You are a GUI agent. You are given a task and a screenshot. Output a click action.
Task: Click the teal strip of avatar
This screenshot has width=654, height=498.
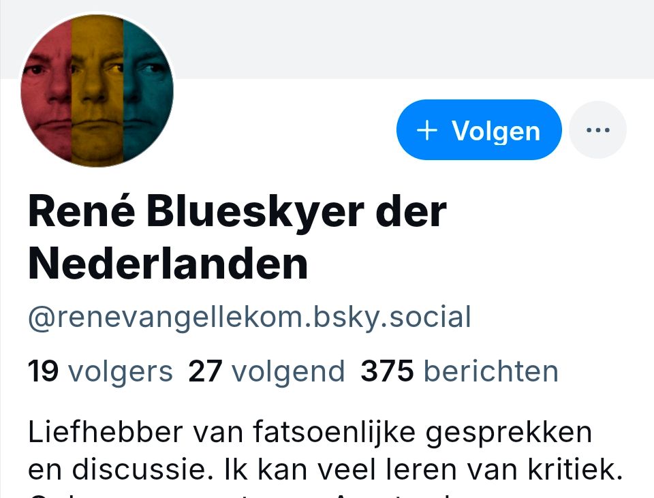(x=148, y=91)
